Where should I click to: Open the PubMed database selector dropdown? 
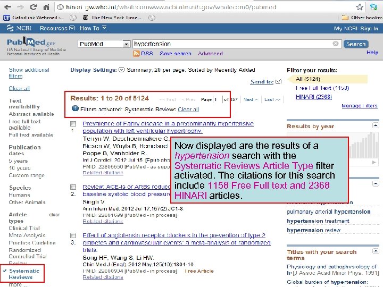[104, 44]
